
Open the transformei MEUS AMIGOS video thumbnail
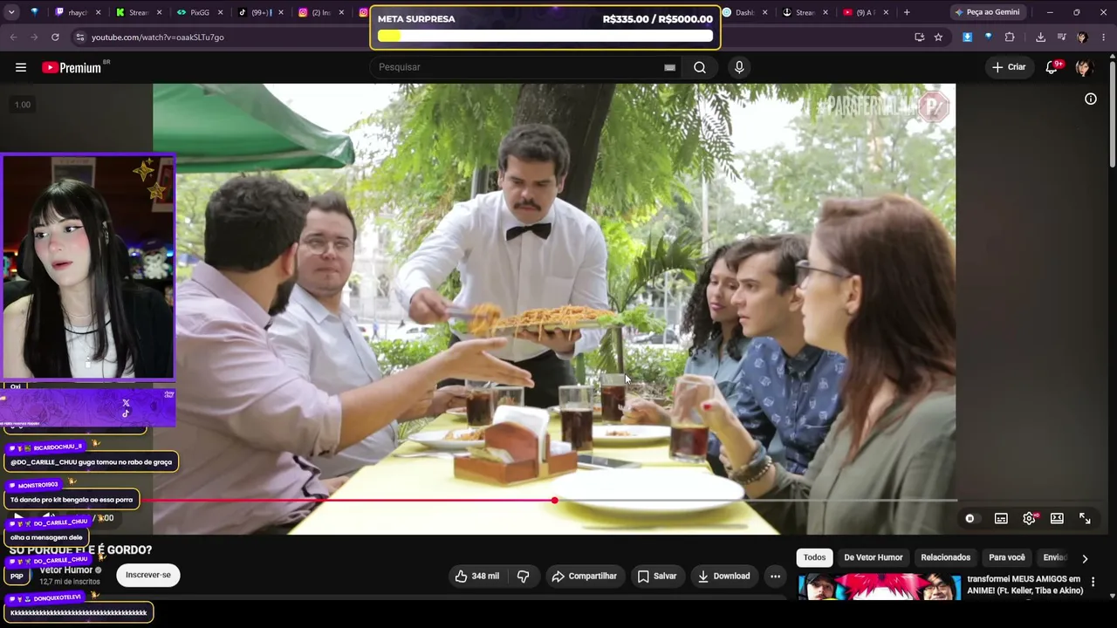(x=880, y=587)
